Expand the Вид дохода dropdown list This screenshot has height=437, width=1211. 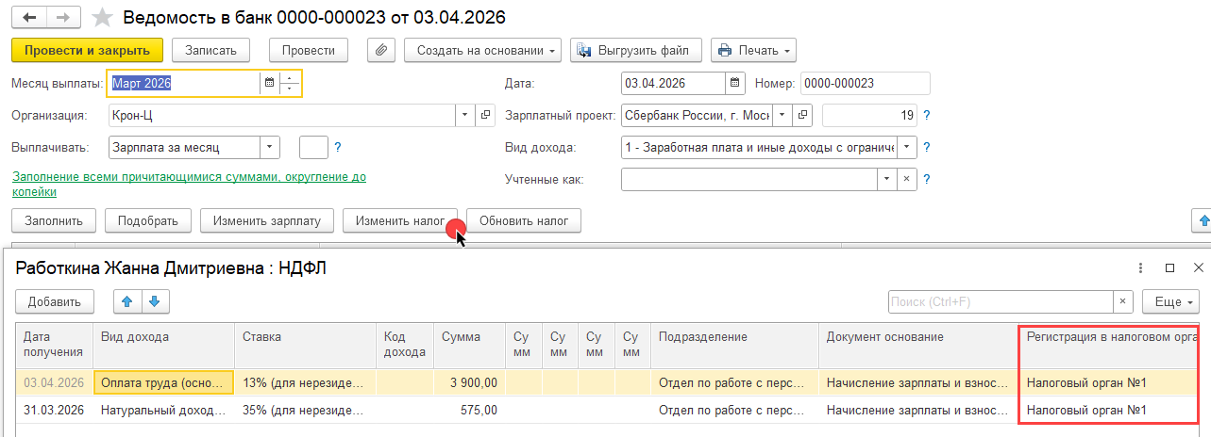906,147
